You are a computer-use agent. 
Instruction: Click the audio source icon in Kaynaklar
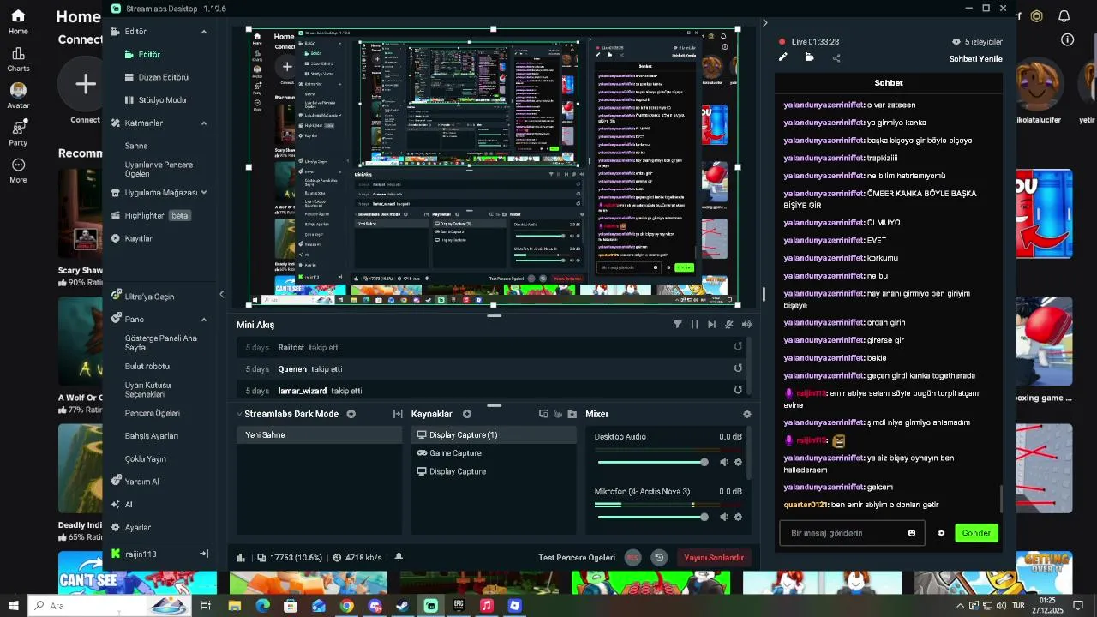[558, 414]
